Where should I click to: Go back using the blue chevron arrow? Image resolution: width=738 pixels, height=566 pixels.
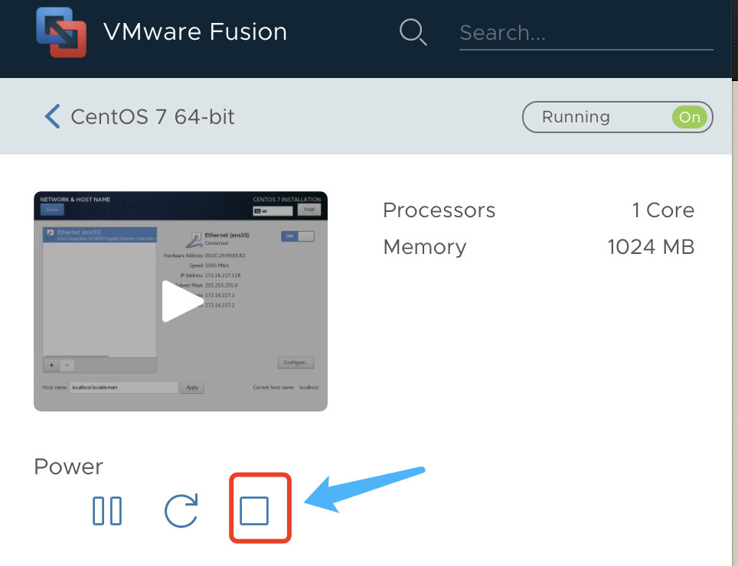tap(52, 116)
